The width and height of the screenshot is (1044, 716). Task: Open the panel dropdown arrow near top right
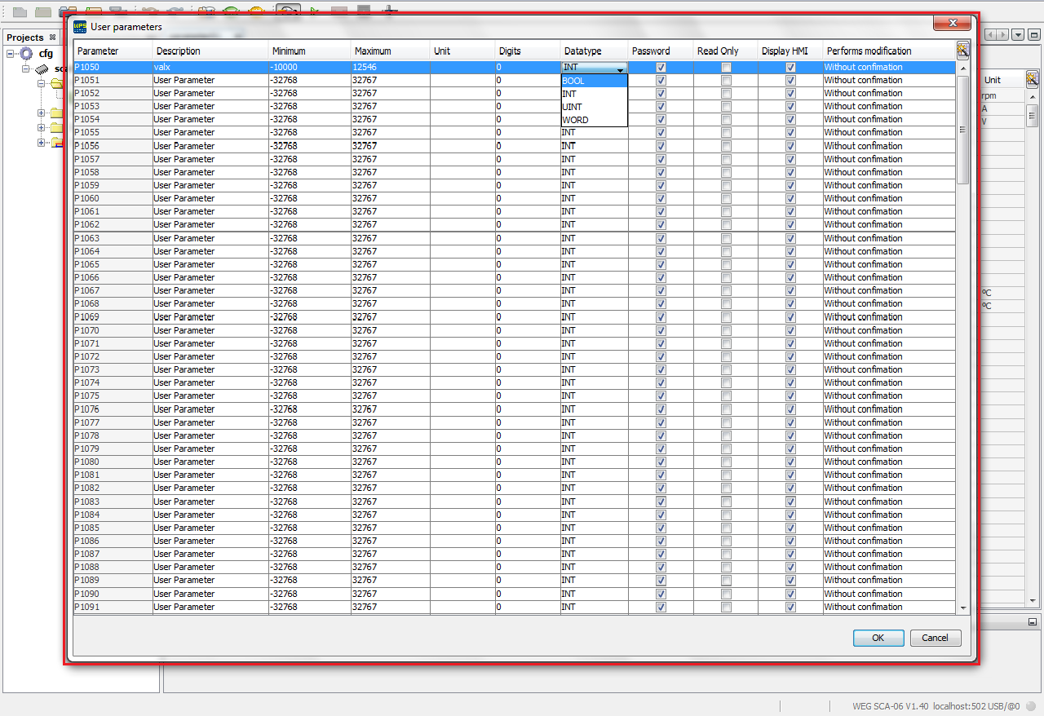tap(1016, 34)
